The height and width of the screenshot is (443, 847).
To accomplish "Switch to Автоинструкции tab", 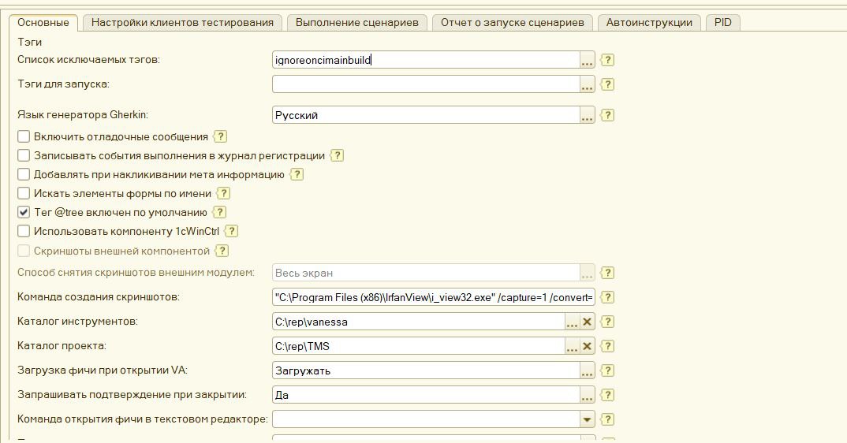I will click(649, 23).
